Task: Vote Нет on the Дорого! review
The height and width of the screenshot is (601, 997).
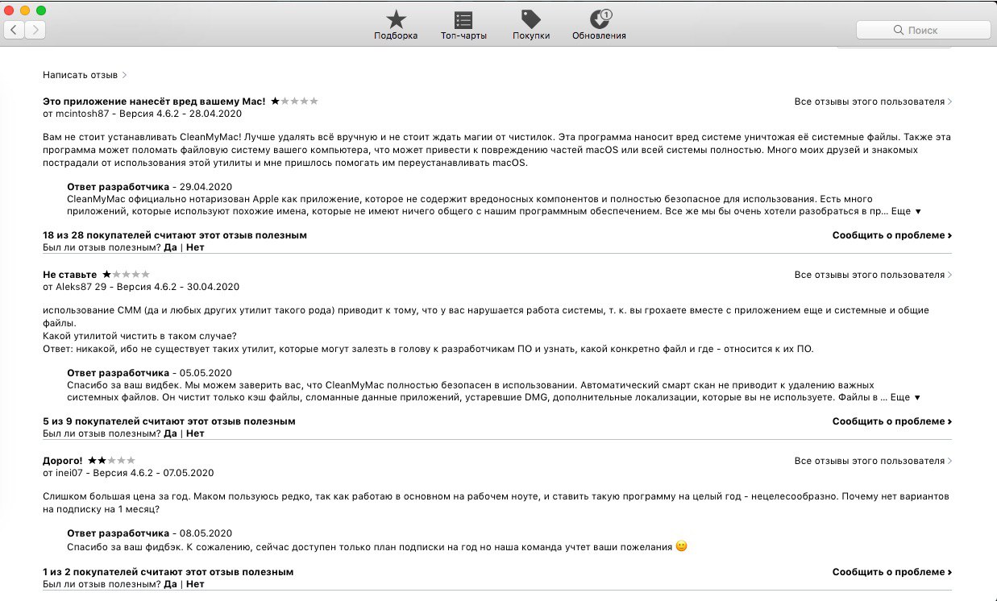Action: pos(195,584)
